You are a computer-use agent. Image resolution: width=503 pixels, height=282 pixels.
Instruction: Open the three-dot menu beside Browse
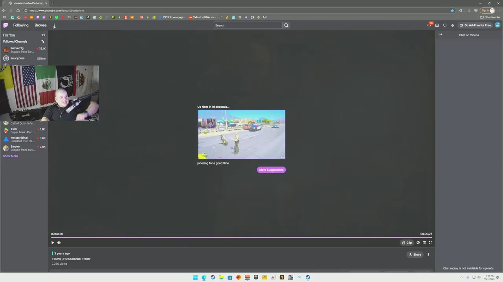point(54,25)
